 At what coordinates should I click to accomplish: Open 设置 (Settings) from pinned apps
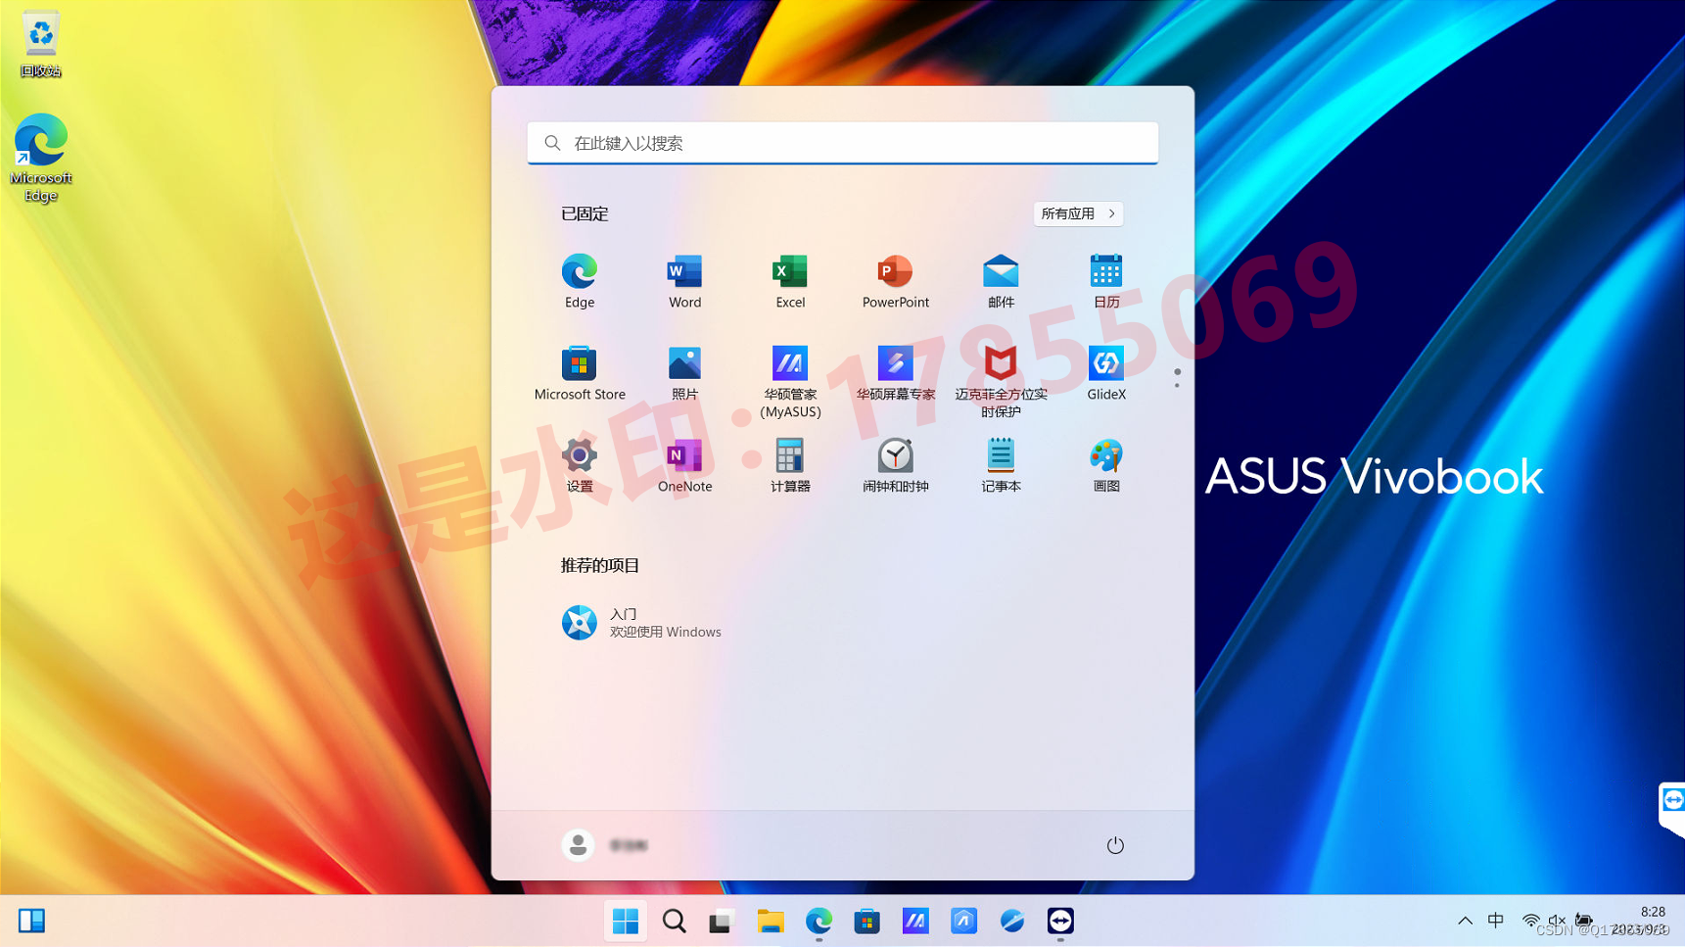(579, 465)
